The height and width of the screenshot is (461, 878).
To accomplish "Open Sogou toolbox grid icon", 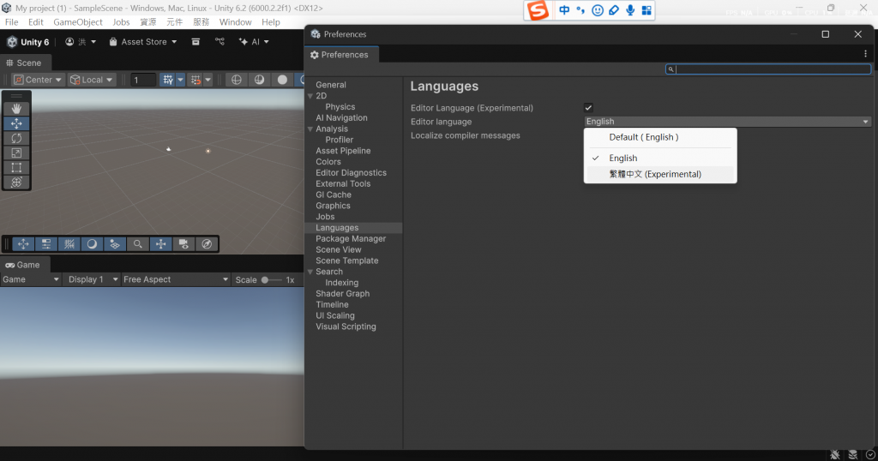I will [x=646, y=10].
